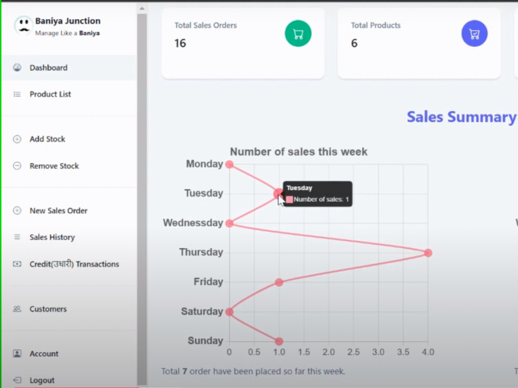Click the Customers people icon

click(17, 309)
